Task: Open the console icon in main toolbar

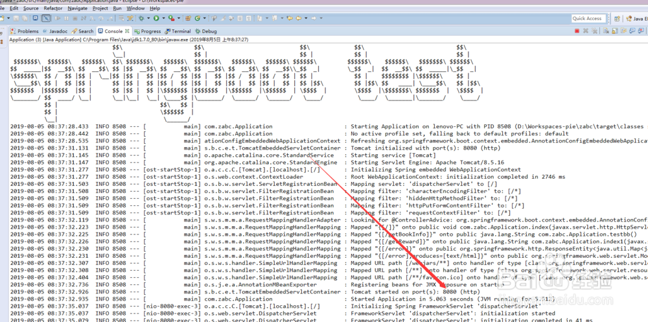Action: [36, 17]
